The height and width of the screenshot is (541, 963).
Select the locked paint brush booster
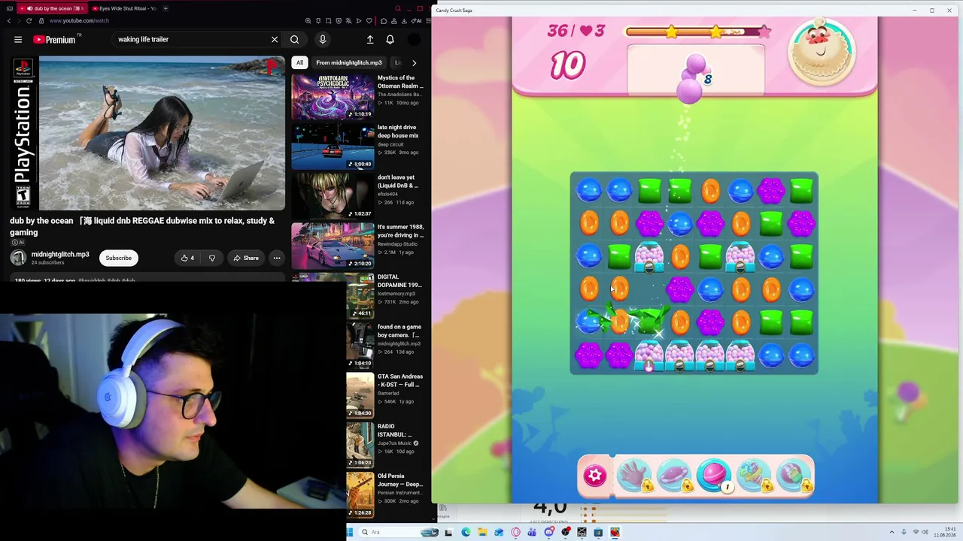(x=794, y=476)
